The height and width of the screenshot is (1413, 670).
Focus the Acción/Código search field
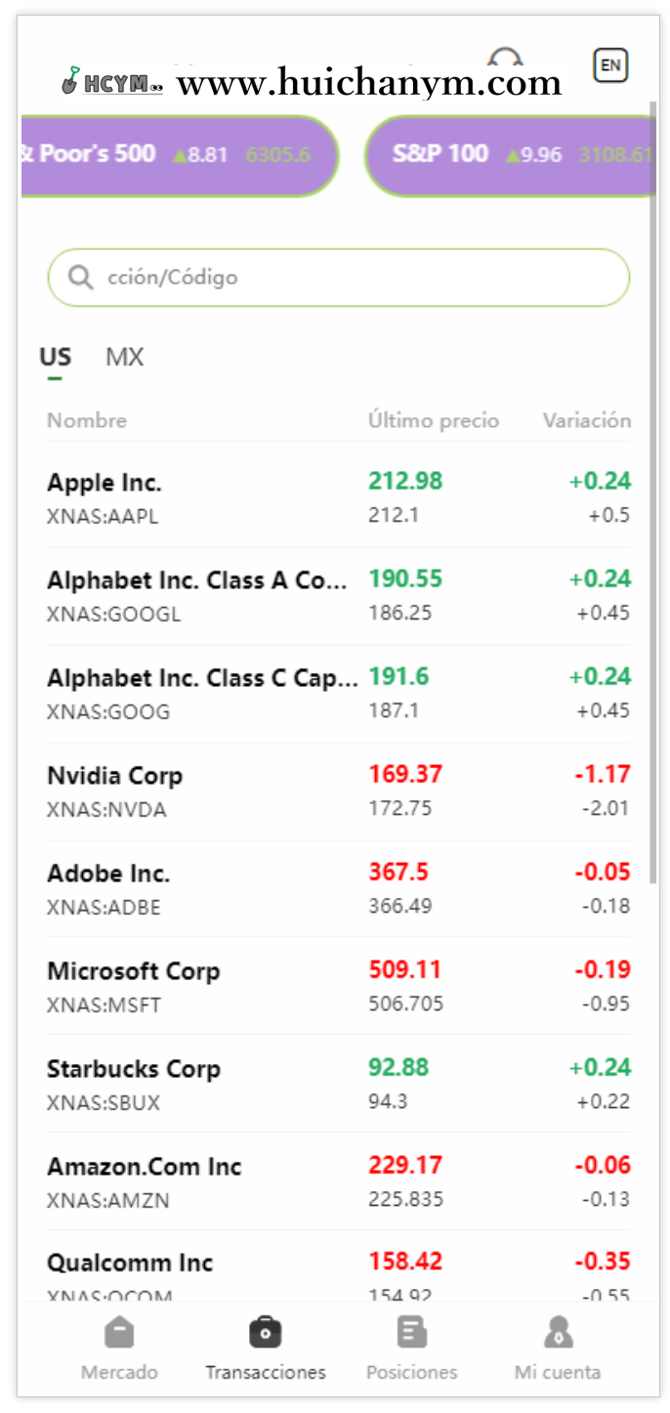[352, 278]
